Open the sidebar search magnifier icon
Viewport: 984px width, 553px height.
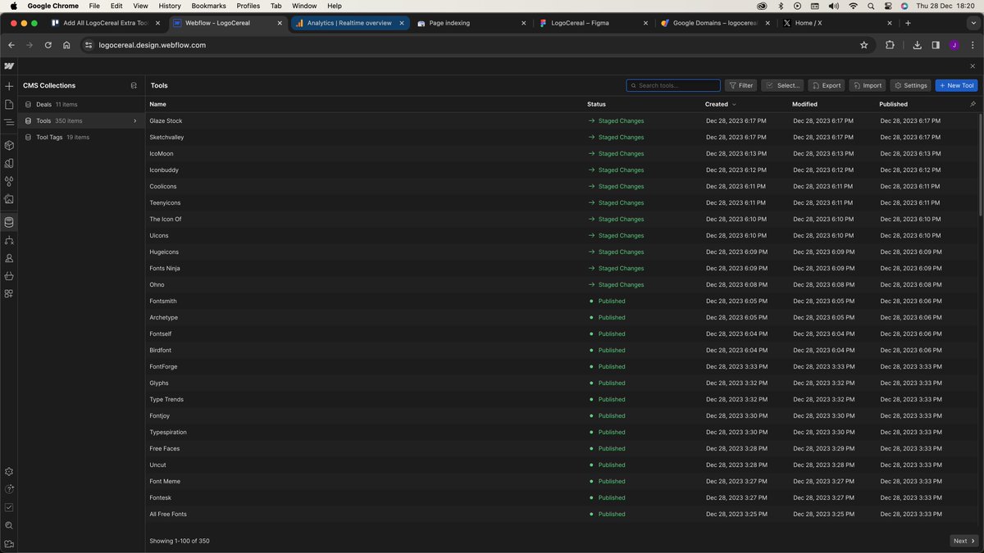pyautogui.click(x=9, y=525)
